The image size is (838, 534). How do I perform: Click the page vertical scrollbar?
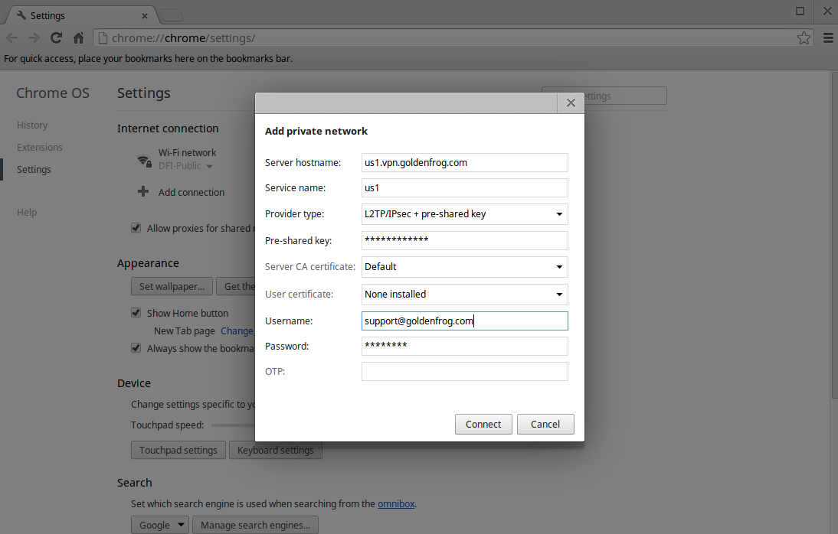coord(834,235)
